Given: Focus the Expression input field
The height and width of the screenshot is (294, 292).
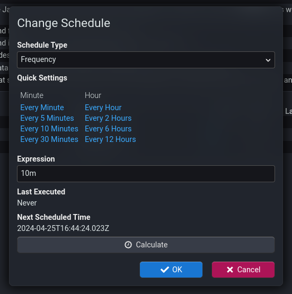Looking at the screenshot, I should (x=146, y=174).
